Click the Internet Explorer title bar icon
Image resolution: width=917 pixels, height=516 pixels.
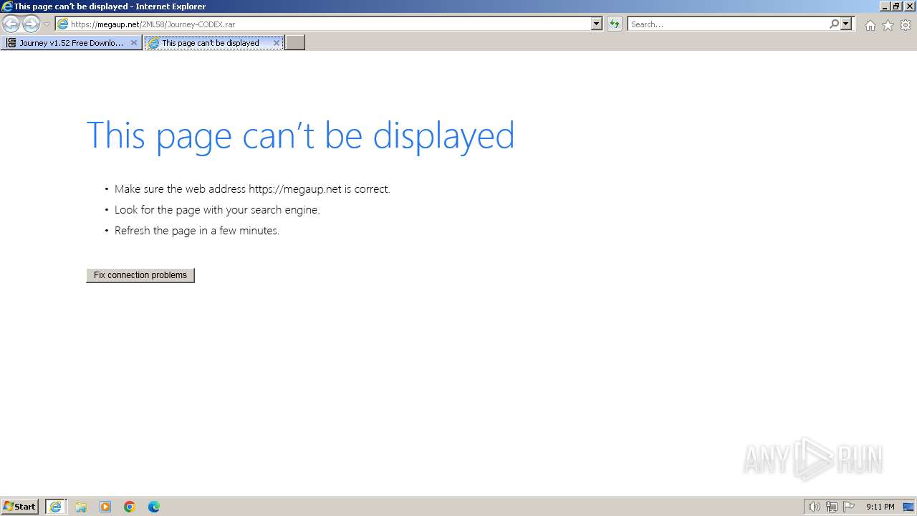tap(7, 6)
